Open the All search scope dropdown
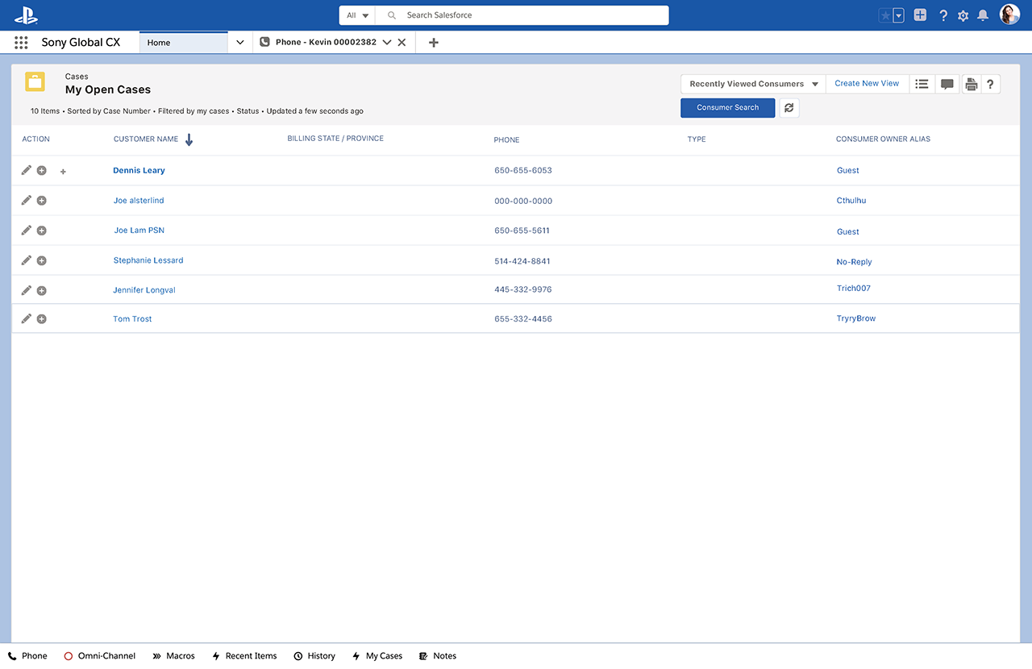Screen dimensions: 1032x669 click(357, 15)
